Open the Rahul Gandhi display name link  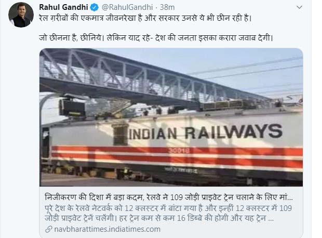[x=63, y=7]
